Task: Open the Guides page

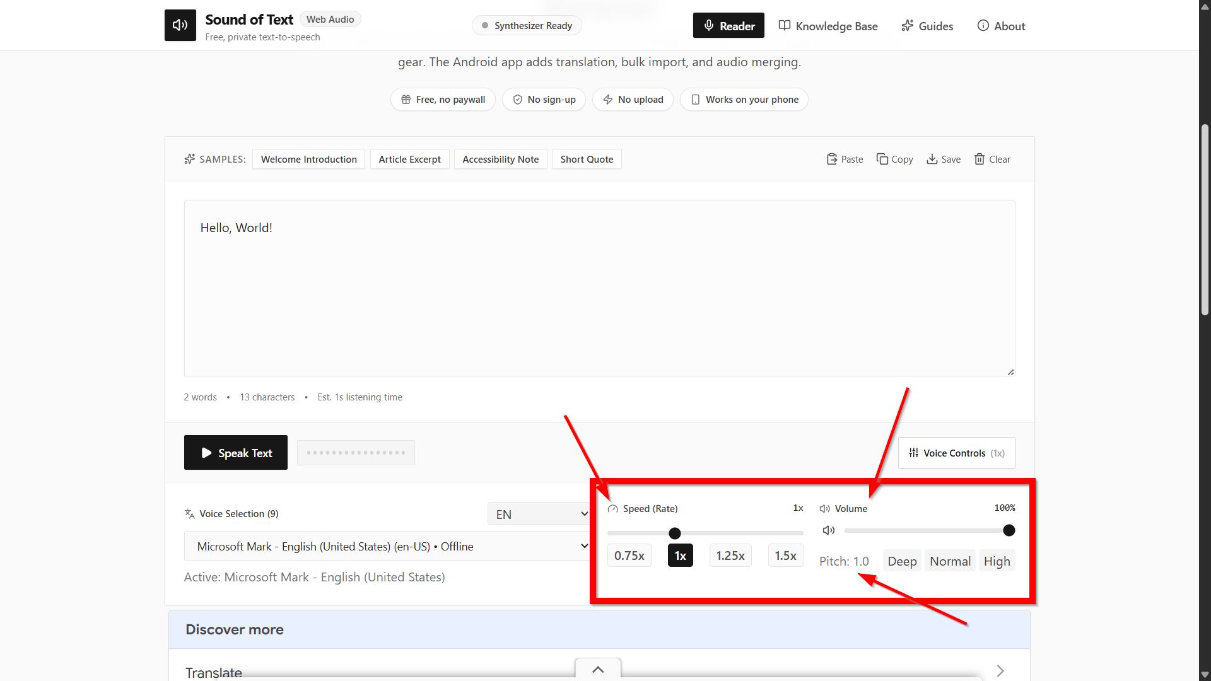Action: pyautogui.click(x=927, y=26)
